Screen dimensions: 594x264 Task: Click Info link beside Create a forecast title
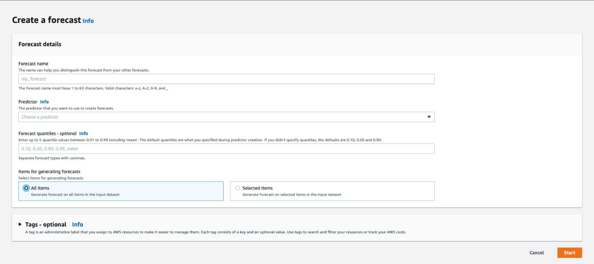(x=88, y=21)
